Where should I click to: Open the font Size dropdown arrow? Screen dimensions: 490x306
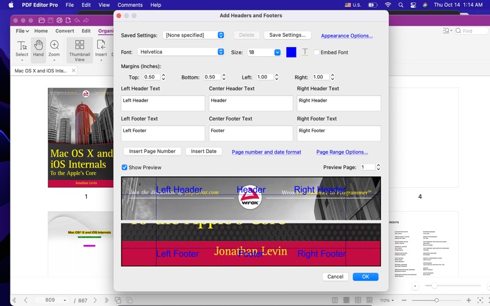click(277, 52)
